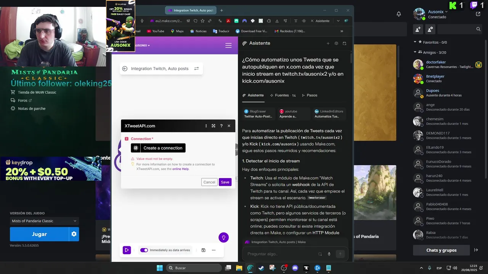Click the question mark help icon in dialog

221,126
